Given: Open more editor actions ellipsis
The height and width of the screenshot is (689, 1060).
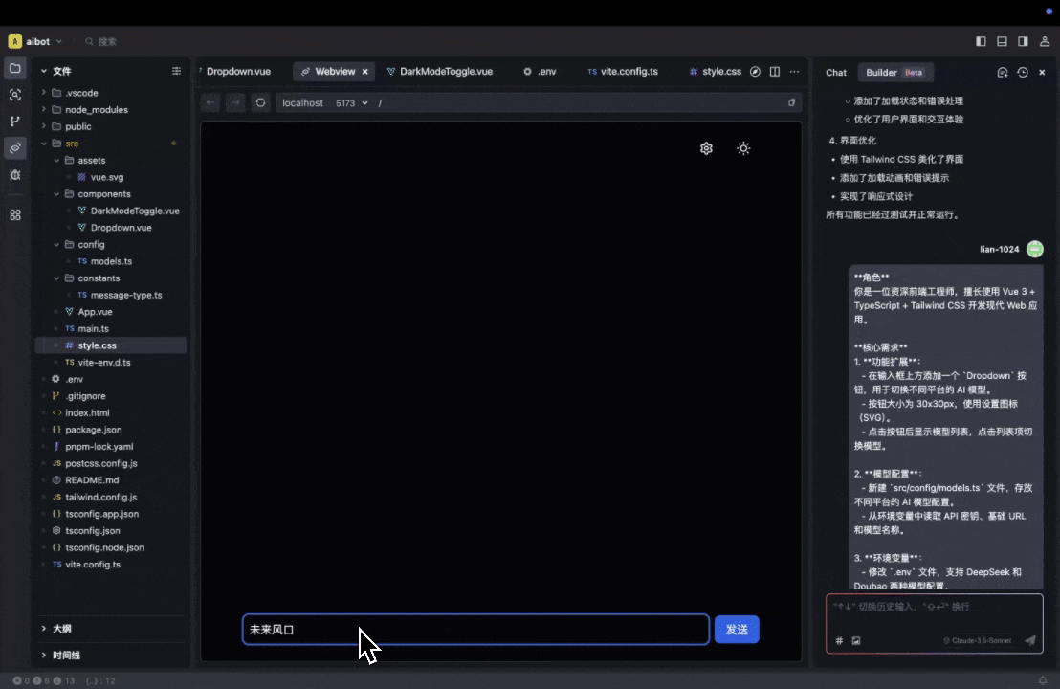Looking at the screenshot, I should click(x=794, y=72).
